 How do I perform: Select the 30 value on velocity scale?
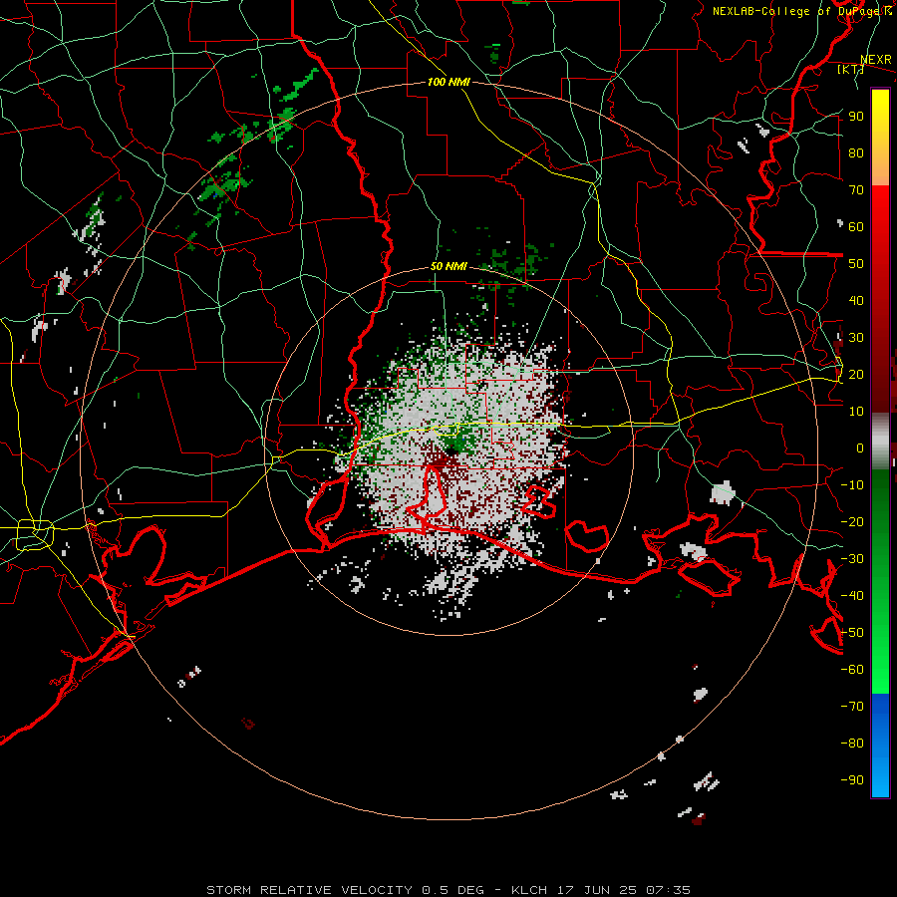pos(856,338)
